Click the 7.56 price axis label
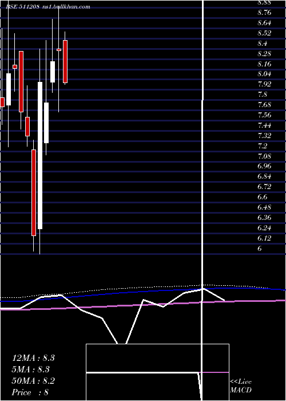 pyautogui.click(x=264, y=115)
